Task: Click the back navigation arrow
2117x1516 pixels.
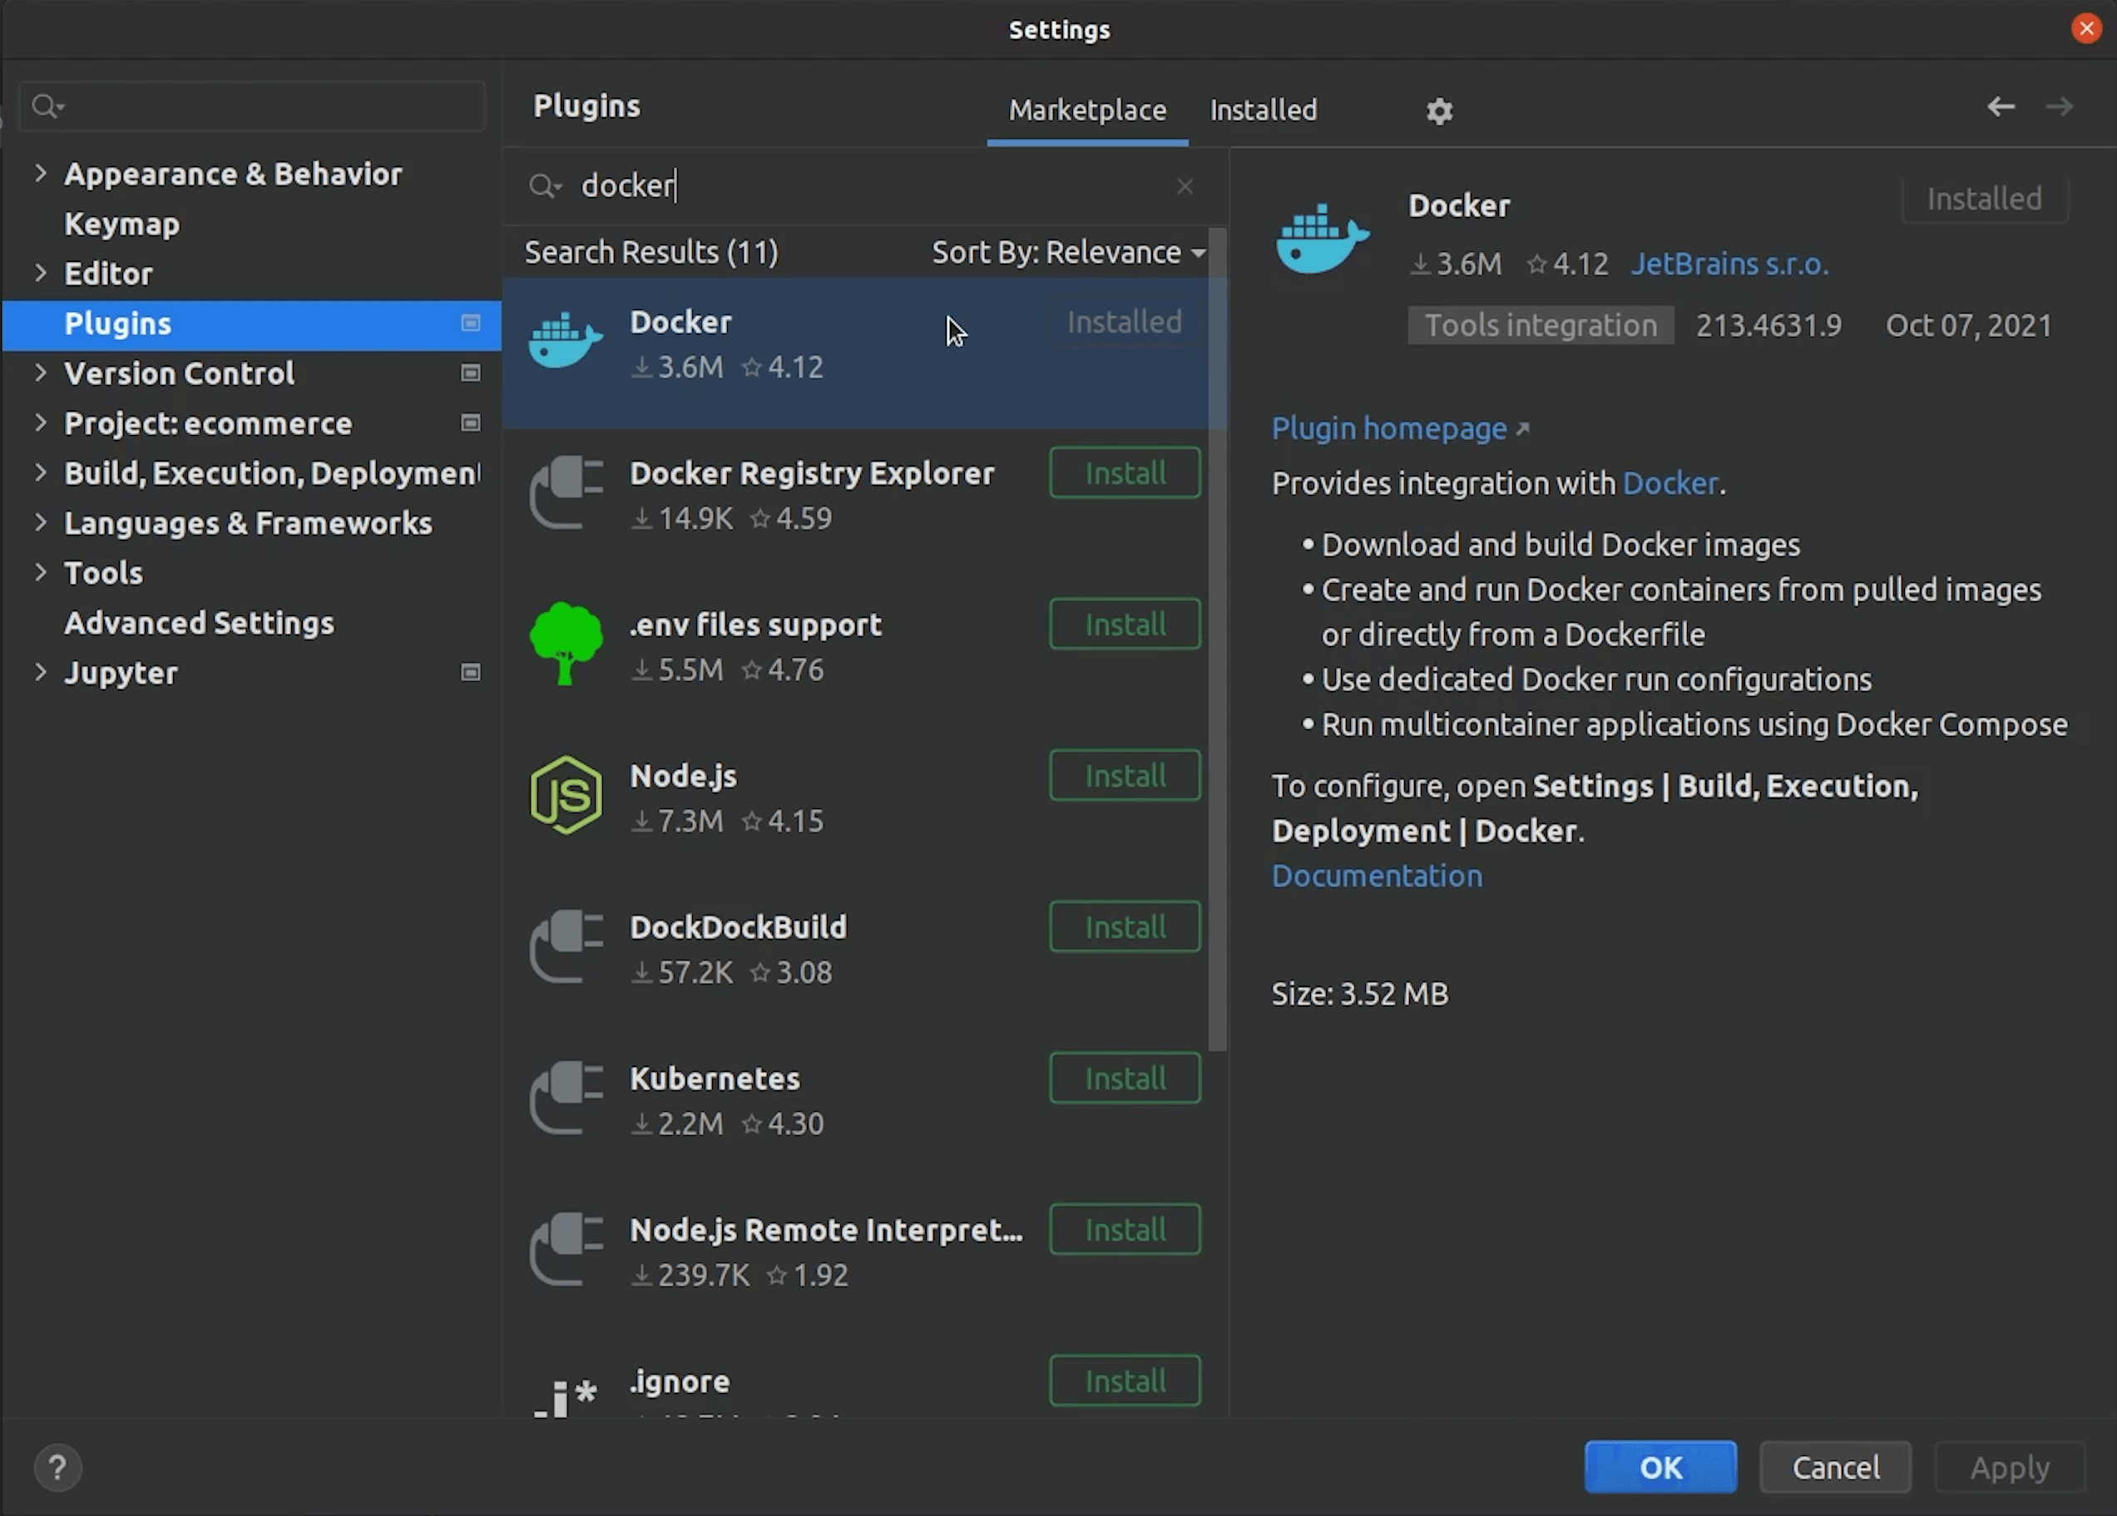Action: 2000,107
